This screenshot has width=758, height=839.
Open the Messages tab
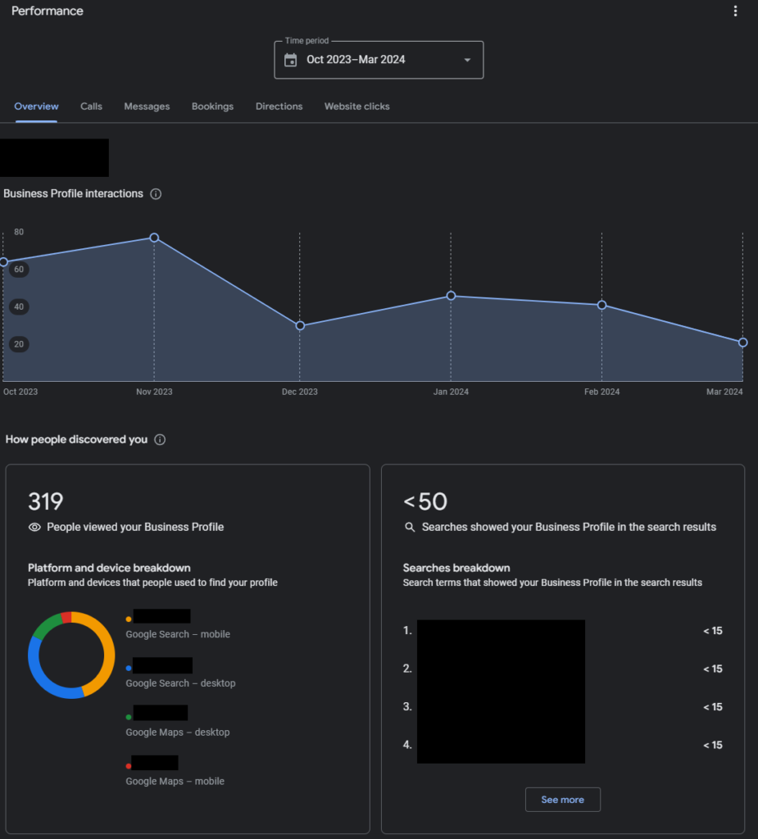147,107
